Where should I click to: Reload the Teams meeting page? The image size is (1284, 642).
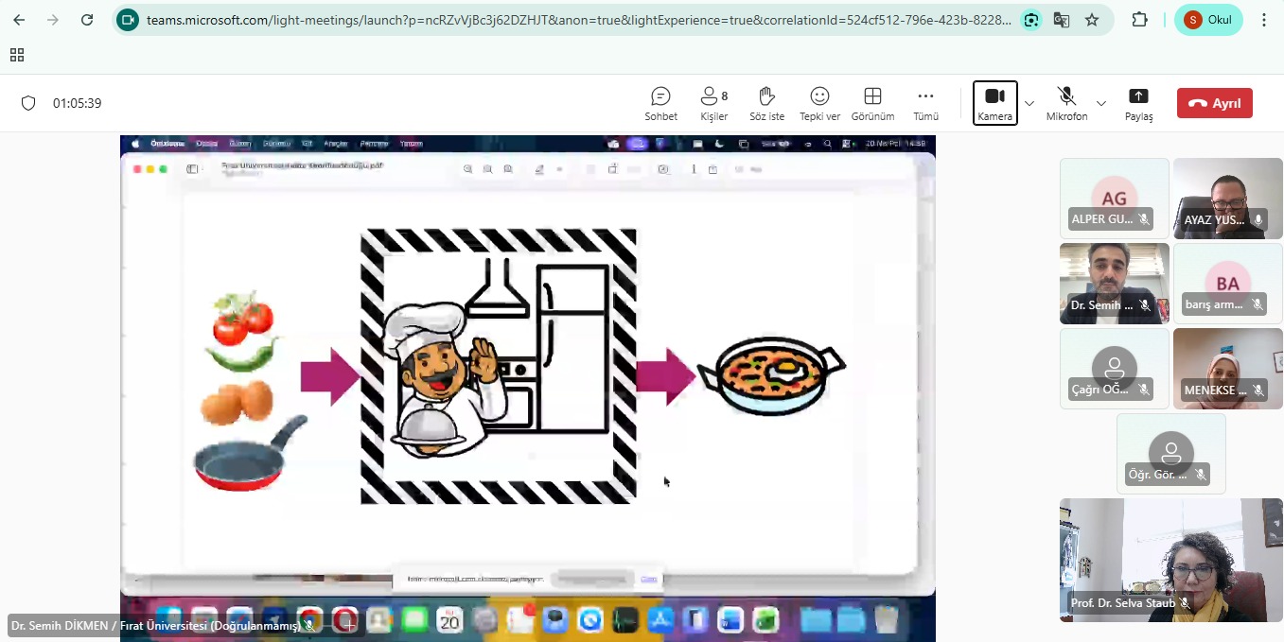click(x=87, y=20)
